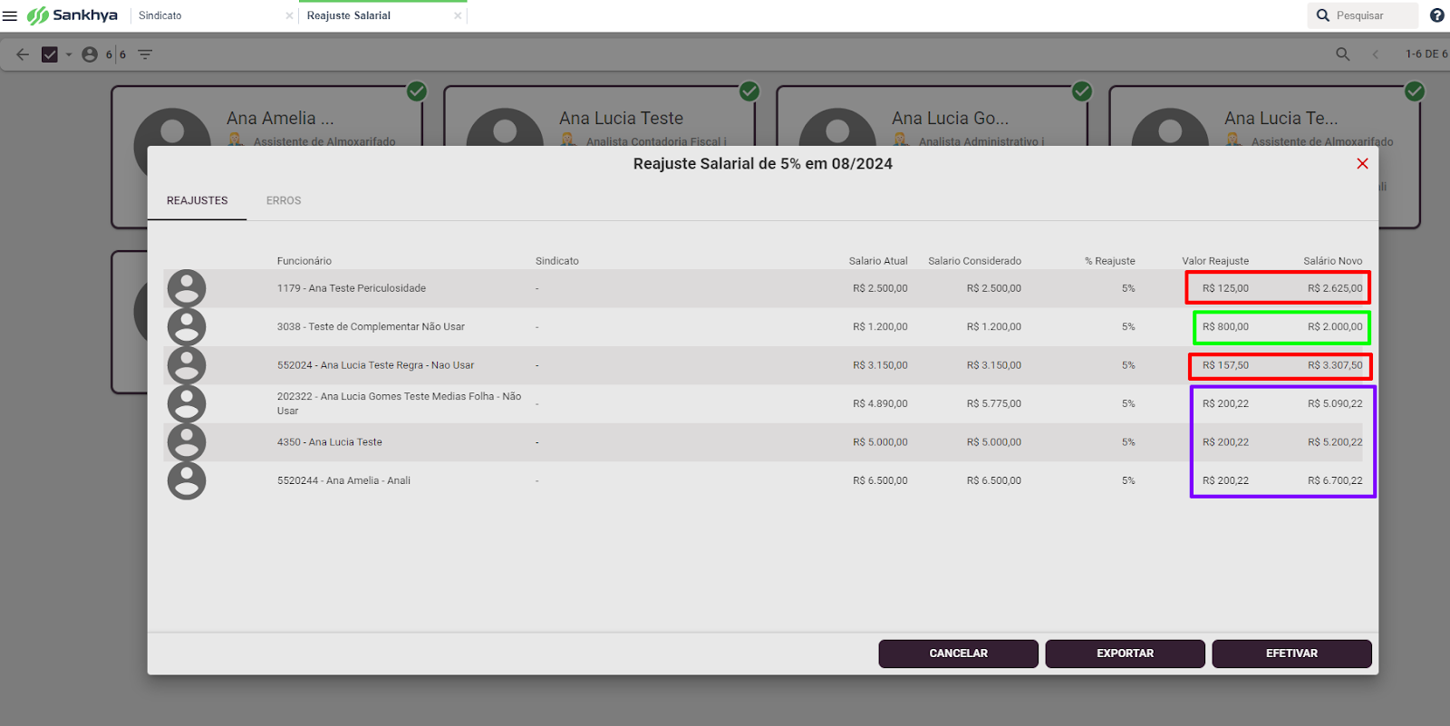Expand the selection dropdown arrow

click(x=69, y=54)
